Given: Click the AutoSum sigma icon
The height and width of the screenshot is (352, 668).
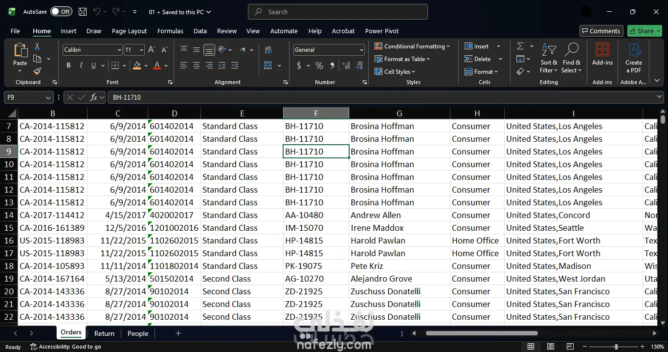Looking at the screenshot, I should [520, 46].
